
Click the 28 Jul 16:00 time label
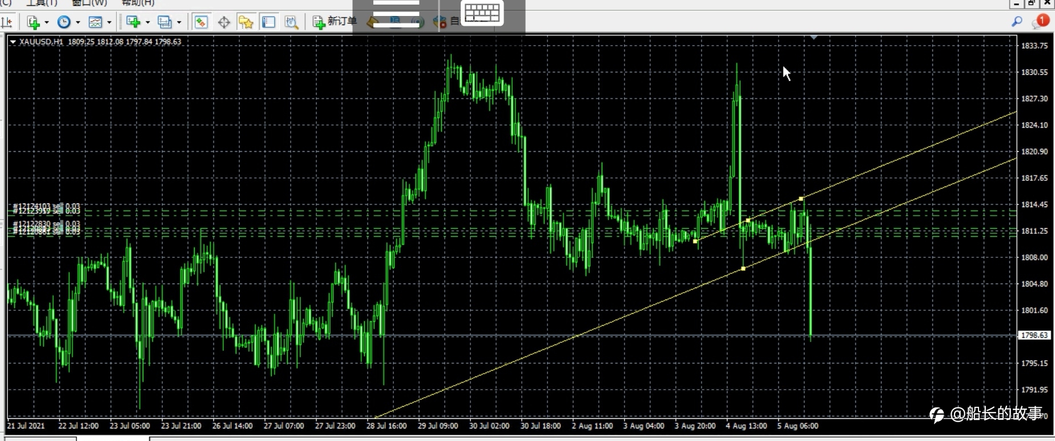[386, 426]
